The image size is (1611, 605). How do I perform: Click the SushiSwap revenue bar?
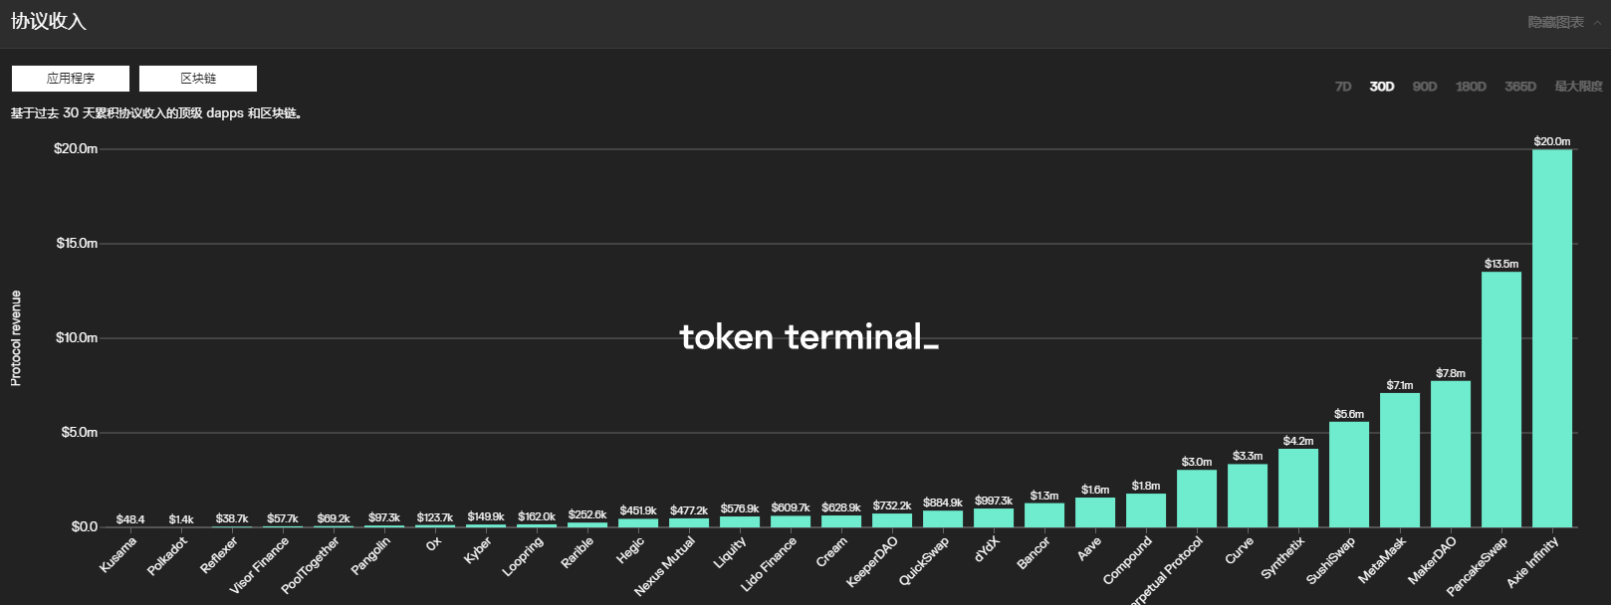(x=1349, y=475)
